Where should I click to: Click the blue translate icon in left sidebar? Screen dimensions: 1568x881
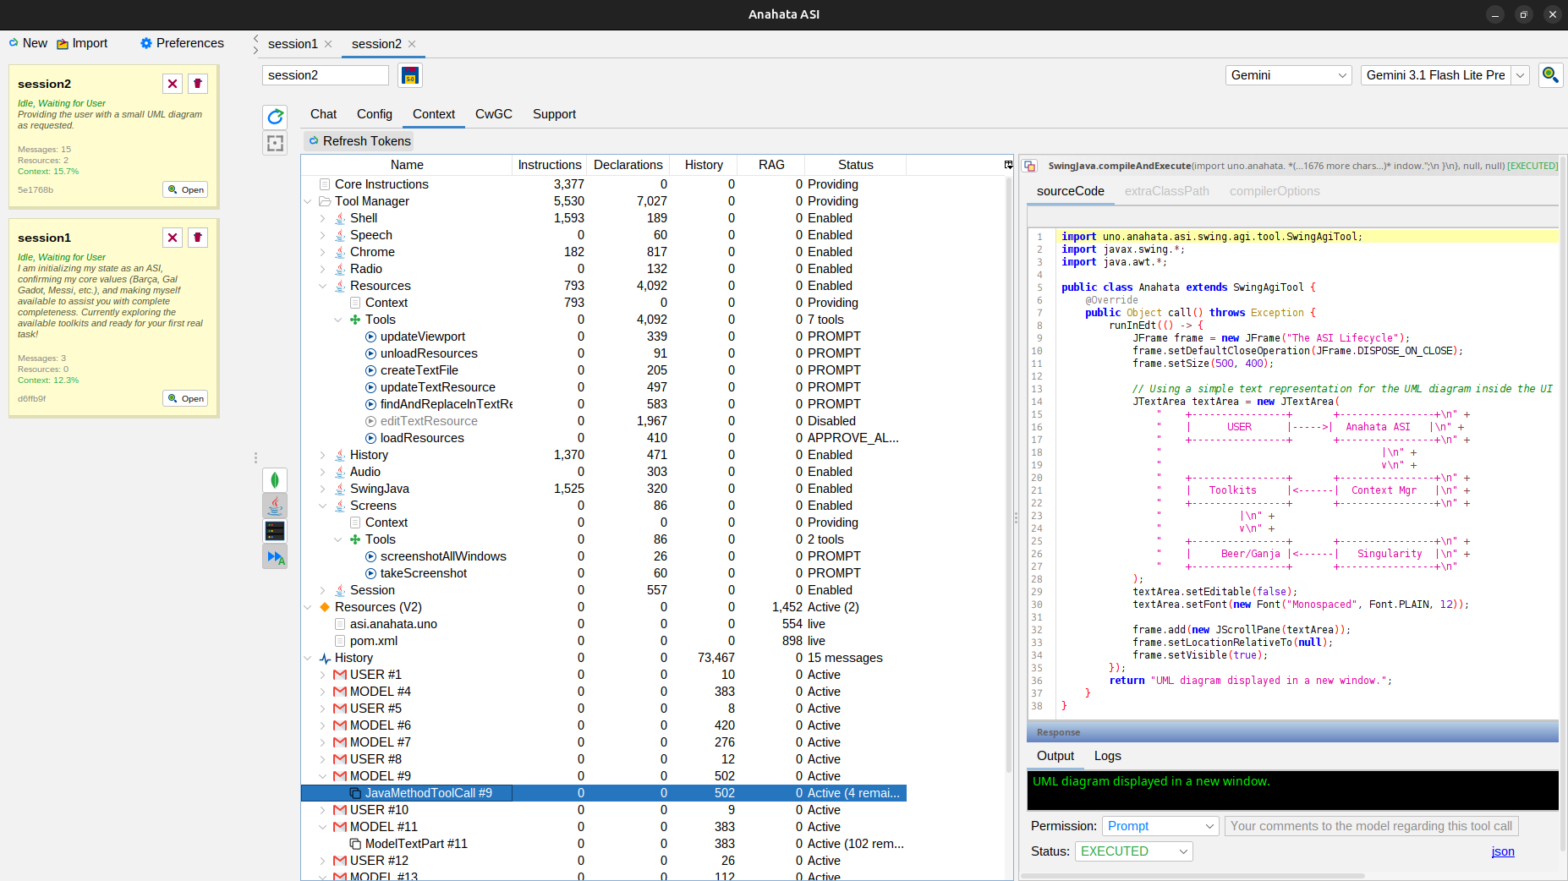(x=275, y=556)
